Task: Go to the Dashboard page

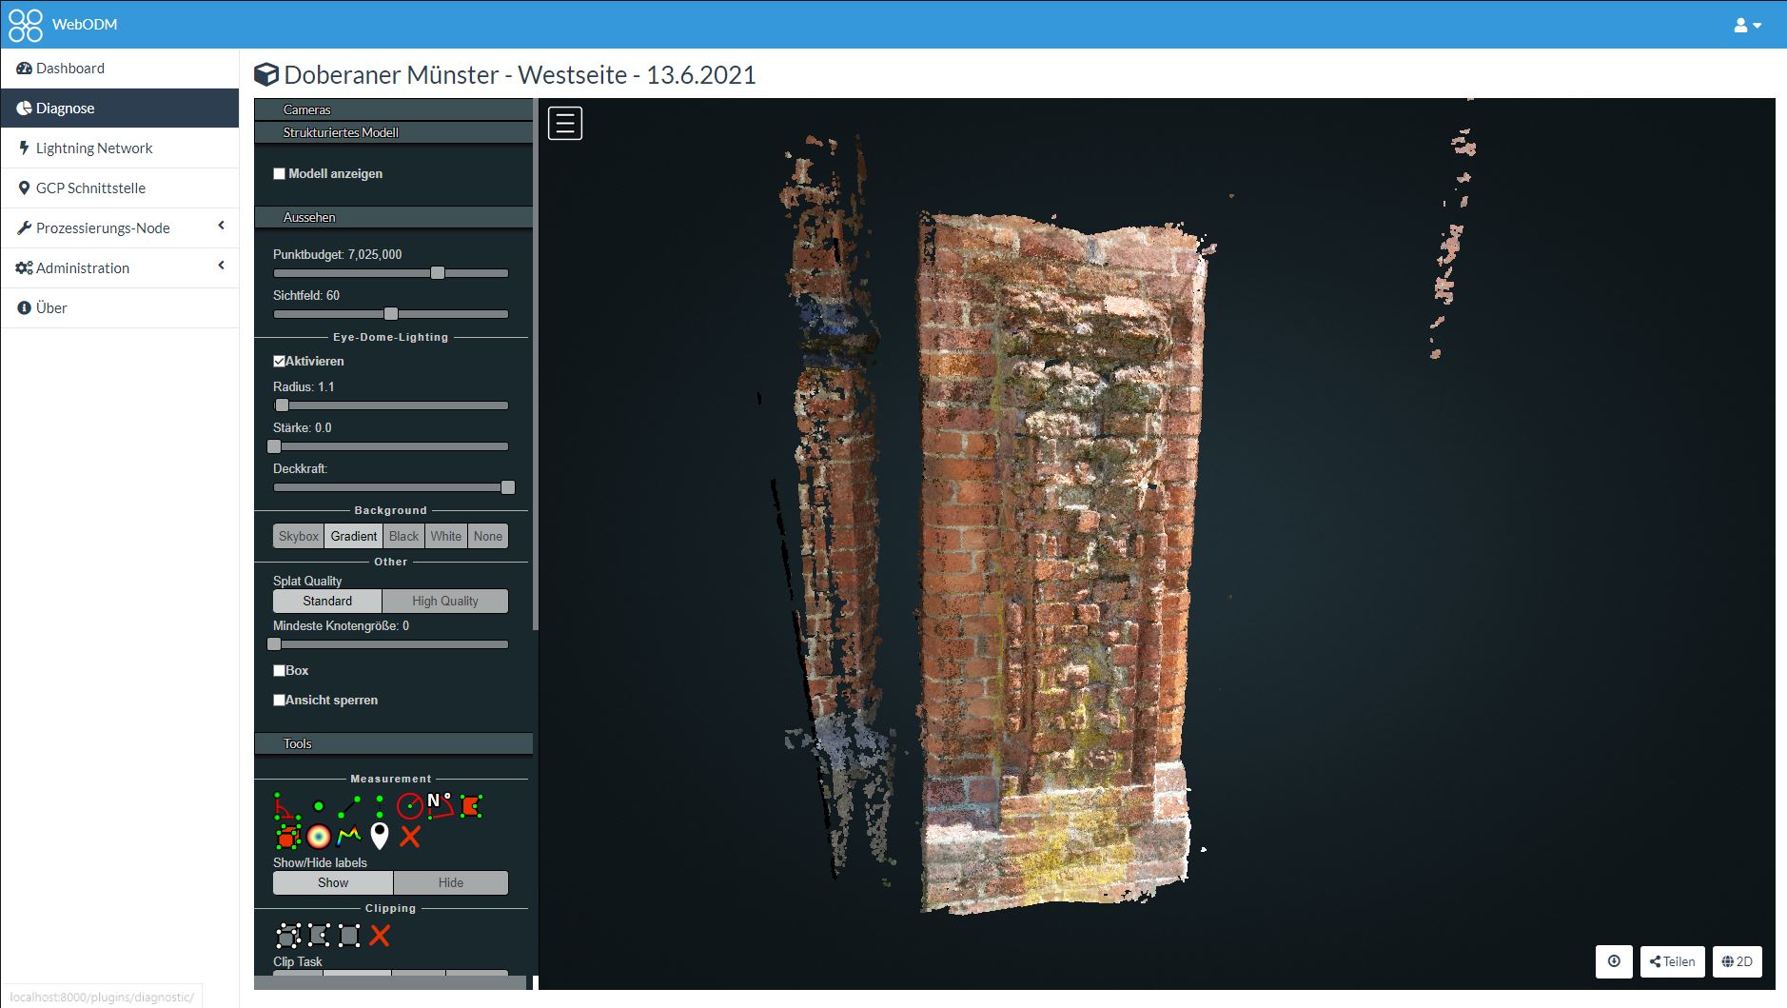Action: tap(70, 69)
